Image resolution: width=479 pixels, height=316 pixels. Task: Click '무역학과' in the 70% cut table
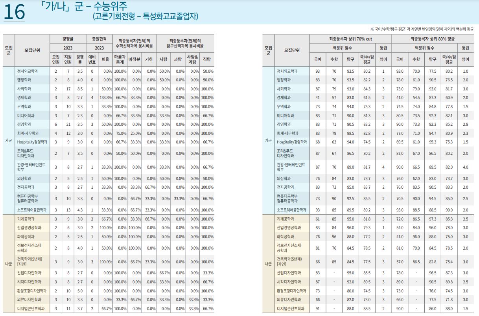point(283,107)
